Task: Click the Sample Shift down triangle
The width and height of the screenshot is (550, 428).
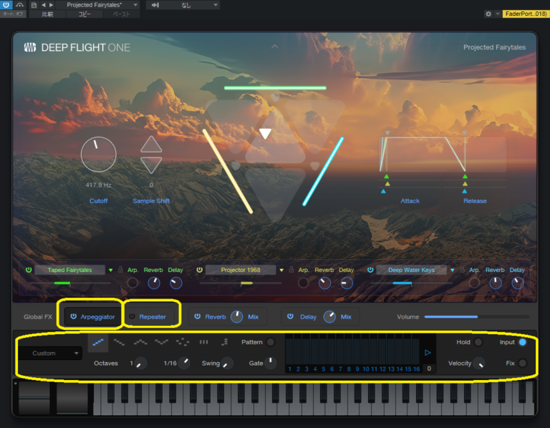Action: click(x=151, y=165)
